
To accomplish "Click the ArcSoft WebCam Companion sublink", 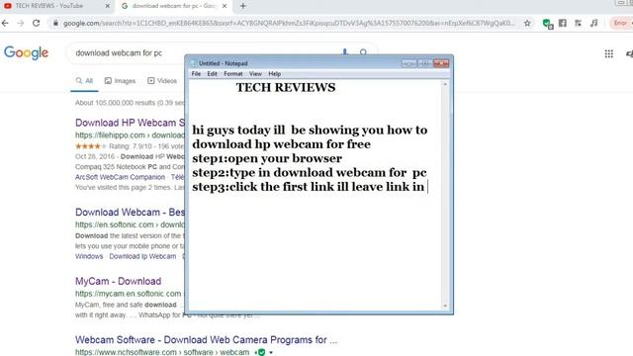I will coord(120,177).
